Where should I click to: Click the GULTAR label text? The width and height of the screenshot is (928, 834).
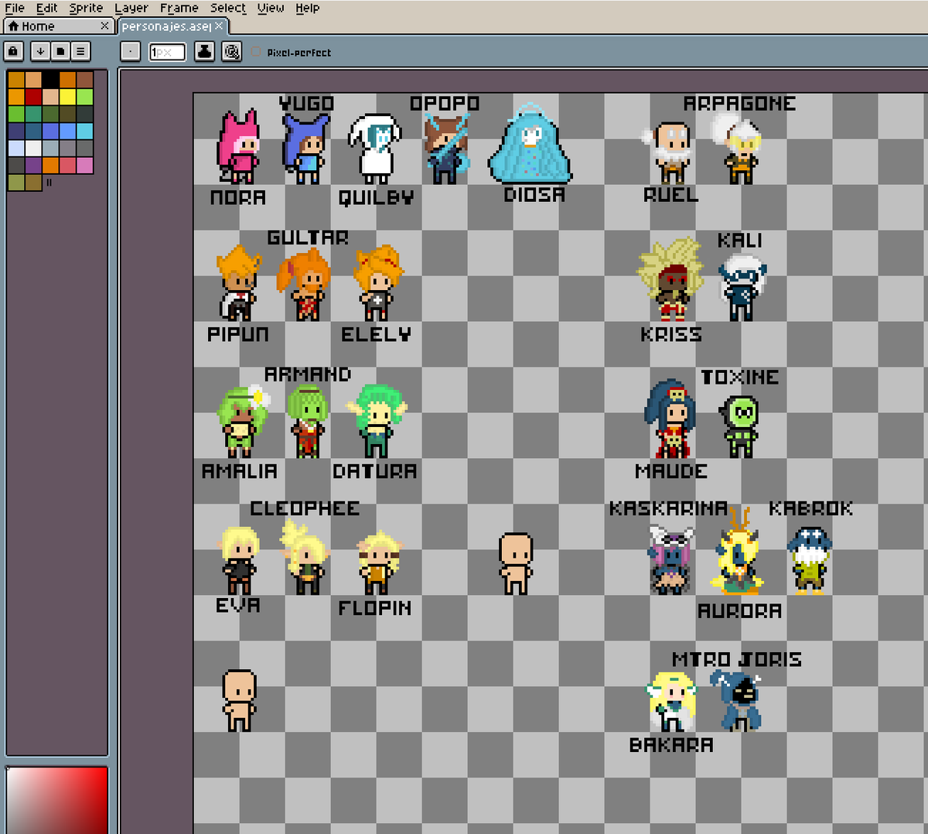coord(308,238)
